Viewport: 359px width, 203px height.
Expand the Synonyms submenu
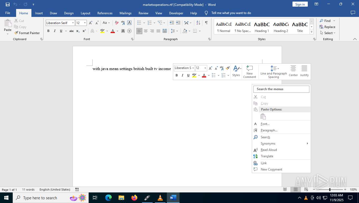pyautogui.click(x=281, y=144)
